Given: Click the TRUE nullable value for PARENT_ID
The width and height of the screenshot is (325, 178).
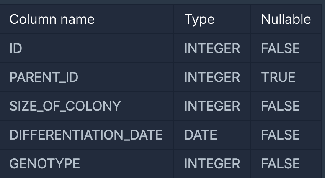Looking at the screenshot, I should (x=278, y=77).
